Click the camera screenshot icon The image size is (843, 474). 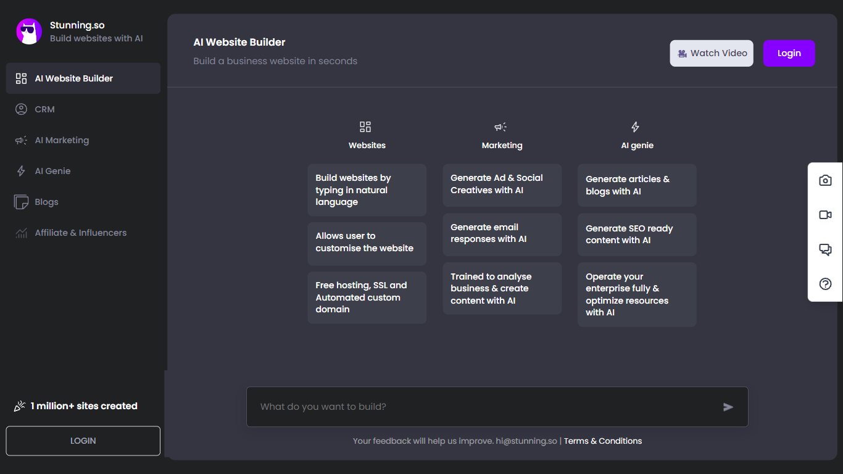pos(825,180)
